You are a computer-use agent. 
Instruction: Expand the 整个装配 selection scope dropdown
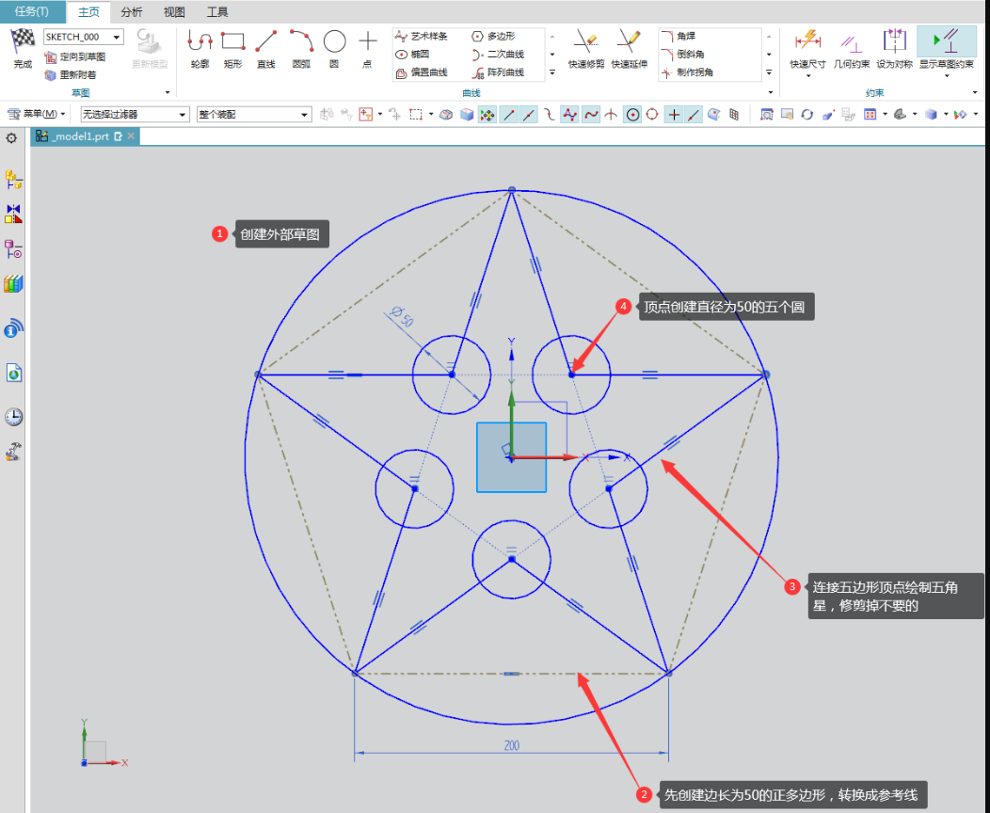254,114
